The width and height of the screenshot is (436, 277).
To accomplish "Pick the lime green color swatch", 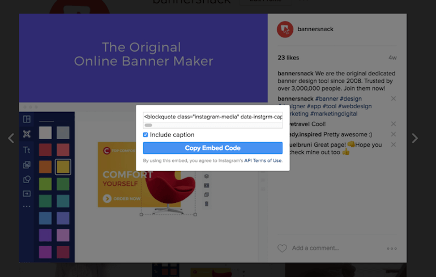I will tap(45, 184).
